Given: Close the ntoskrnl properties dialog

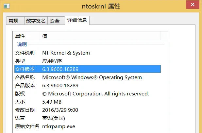Looking at the screenshot, I should [x=193, y=5].
